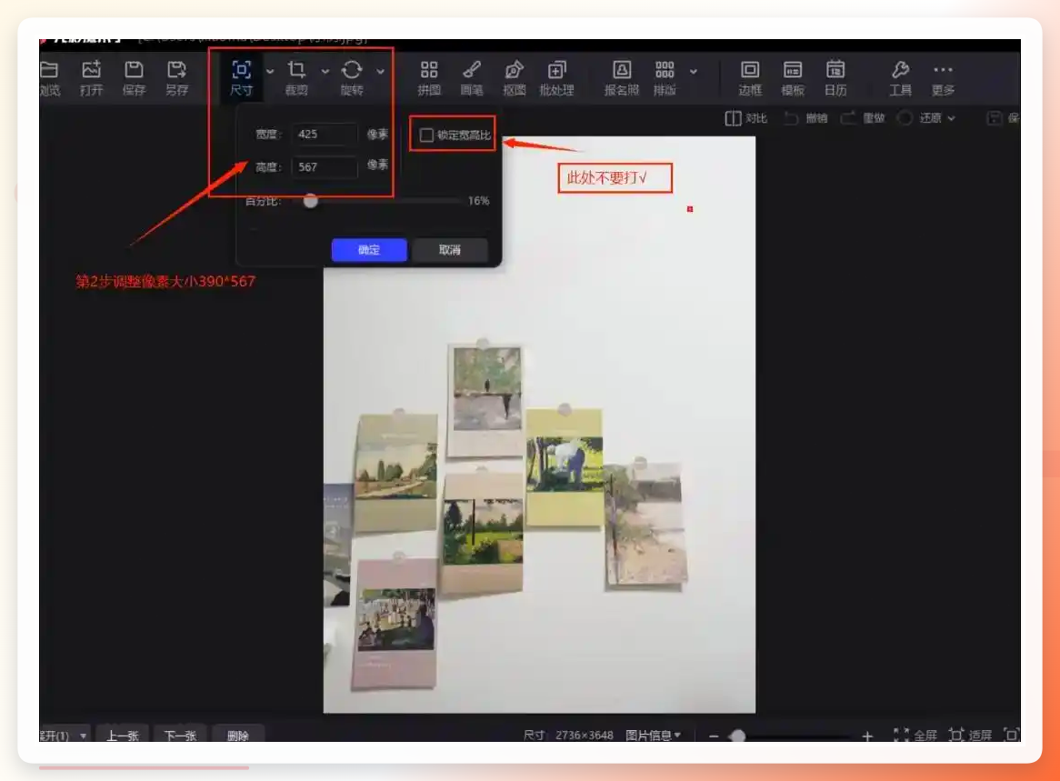Image resolution: width=1060 pixels, height=781 pixels.
Task: Toggle the 对比 (Compare) view
Action: (x=746, y=118)
